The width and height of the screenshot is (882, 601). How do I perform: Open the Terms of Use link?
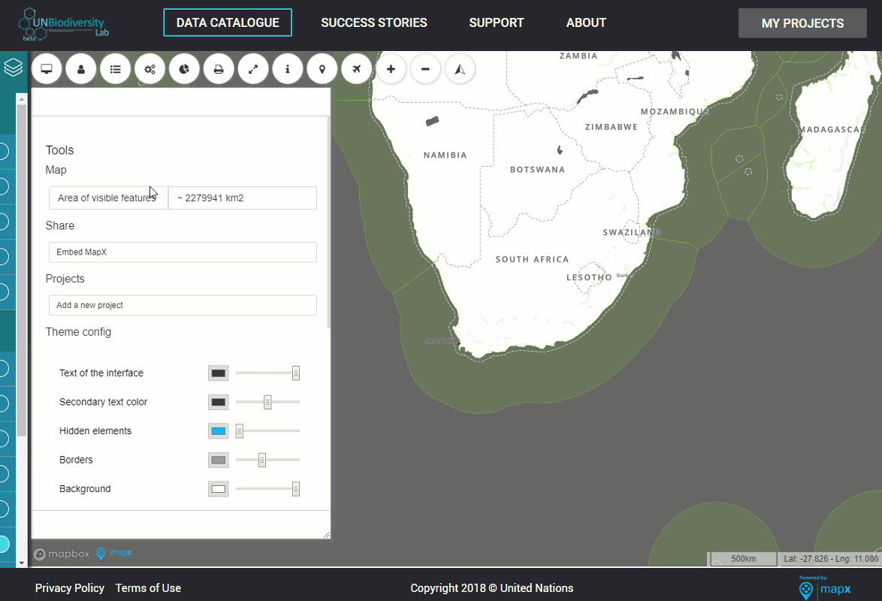click(x=149, y=588)
